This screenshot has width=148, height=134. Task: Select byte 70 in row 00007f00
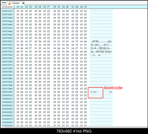pos(77,41)
